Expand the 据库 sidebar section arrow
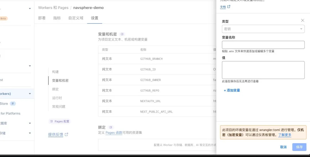310x157 pixels. pos(30,123)
